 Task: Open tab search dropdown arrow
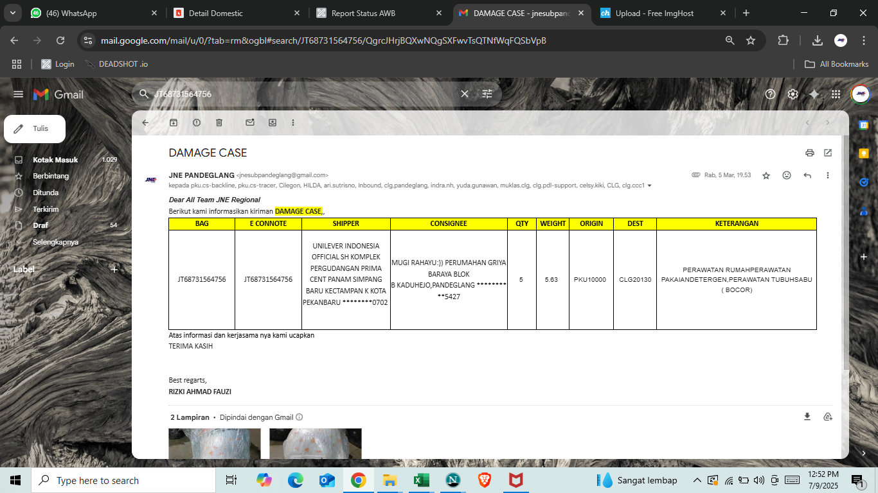coord(13,13)
